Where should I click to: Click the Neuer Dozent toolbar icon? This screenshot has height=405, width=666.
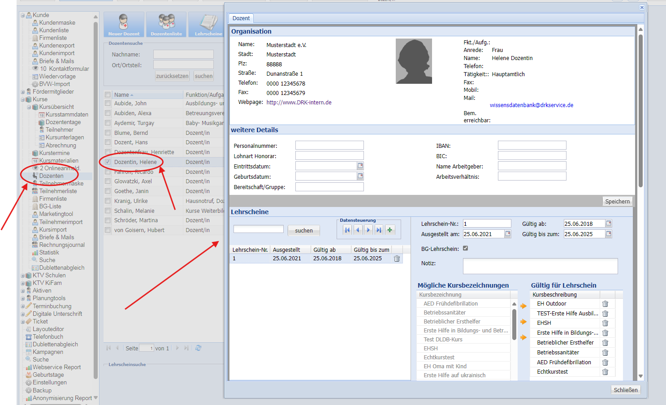(124, 24)
